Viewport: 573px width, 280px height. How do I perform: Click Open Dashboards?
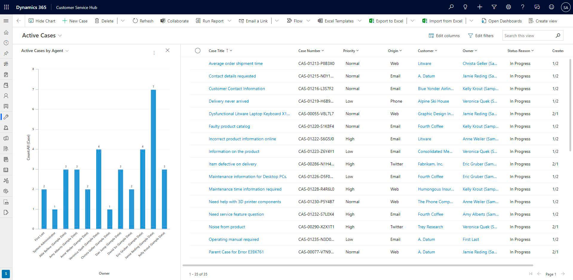pyautogui.click(x=502, y=21)
